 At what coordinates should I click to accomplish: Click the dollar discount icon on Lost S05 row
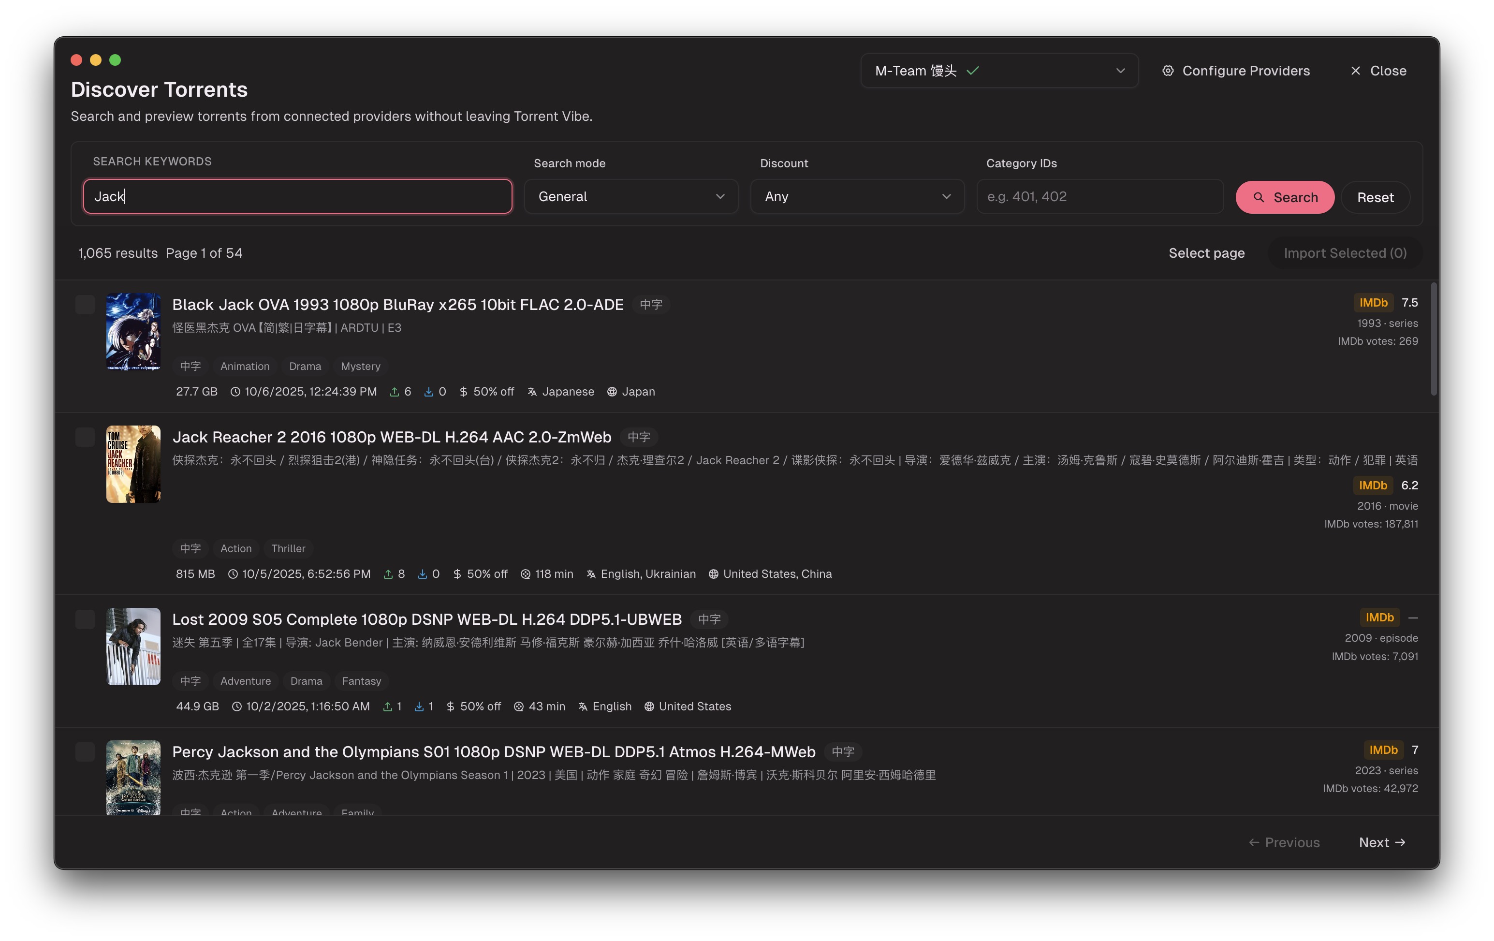(451, 707)
